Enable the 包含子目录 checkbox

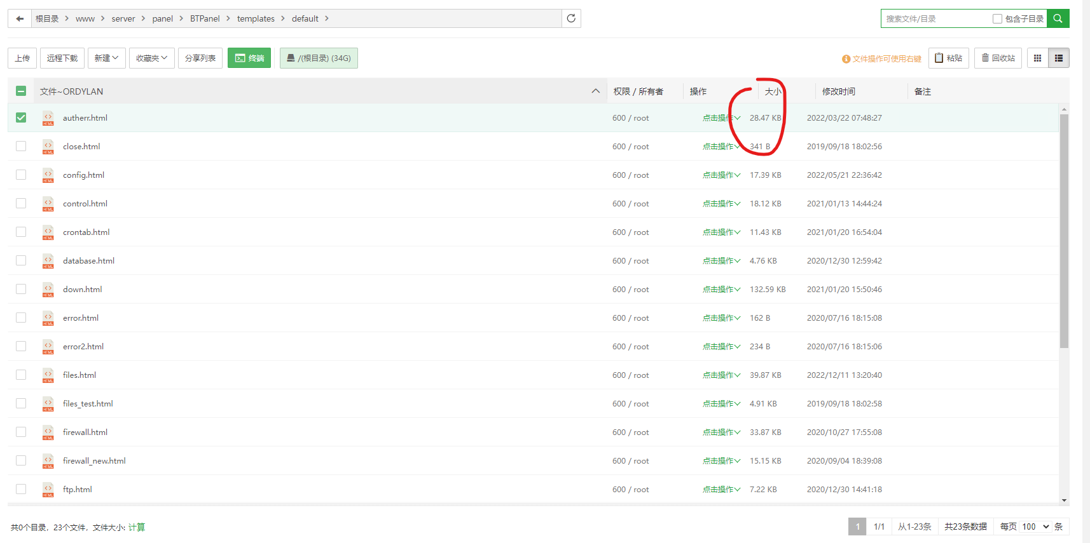(x=997, y=19)
